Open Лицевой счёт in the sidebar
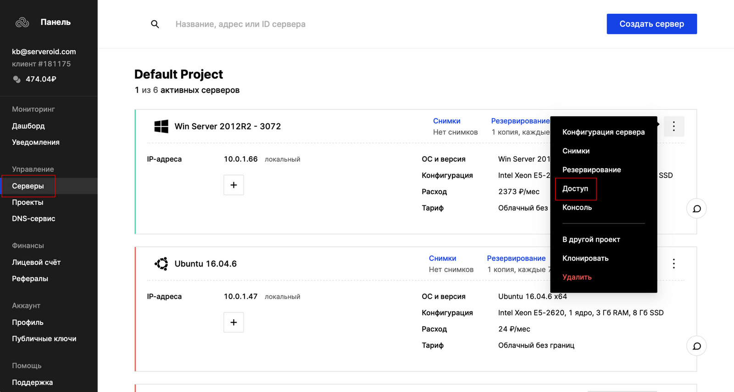This screenshot has height=392, width=734. [x=36, y=262]
